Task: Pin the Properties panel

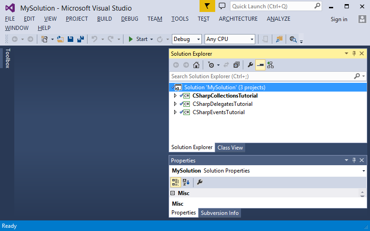Action: pos(354,160)
